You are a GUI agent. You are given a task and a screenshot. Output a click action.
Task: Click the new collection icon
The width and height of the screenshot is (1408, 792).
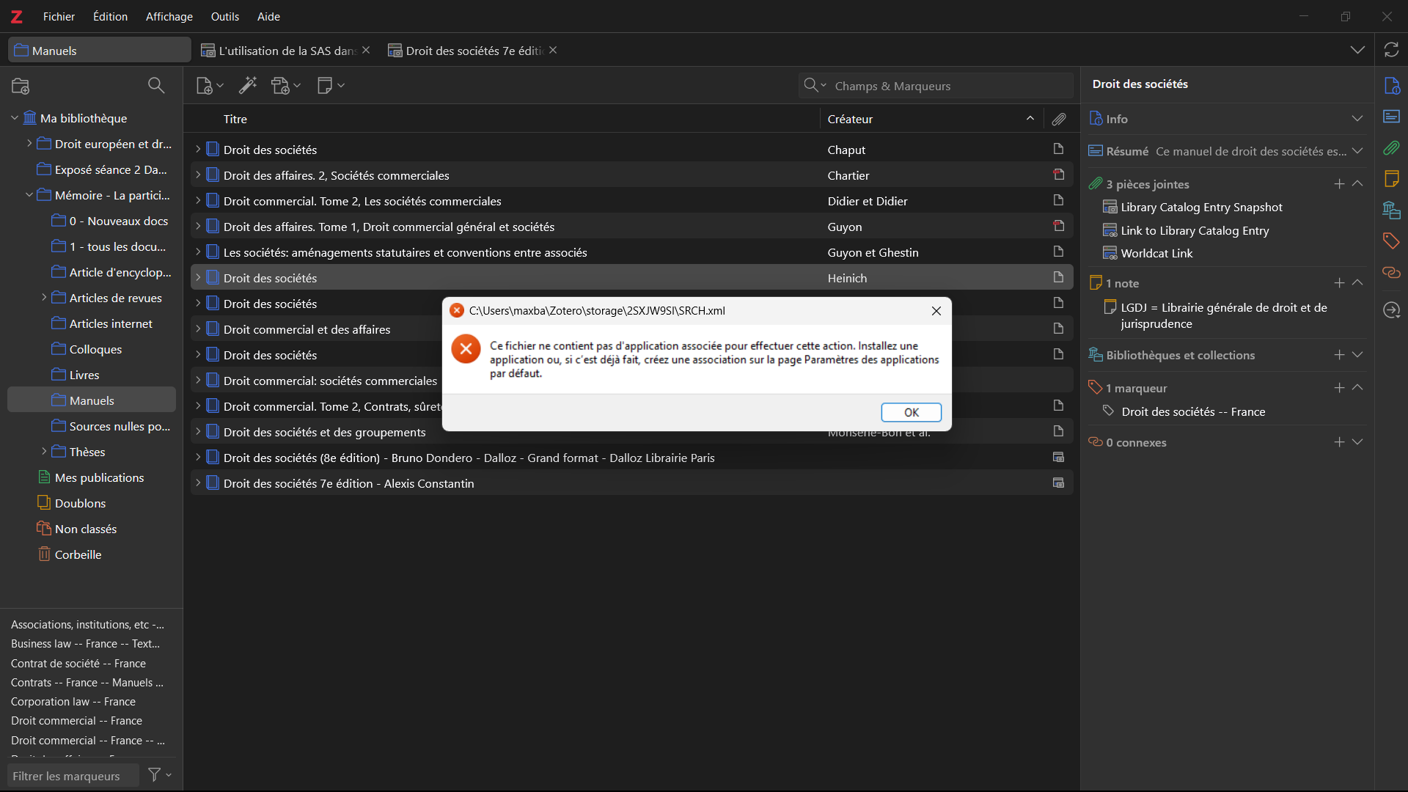(x=21, y=86)
